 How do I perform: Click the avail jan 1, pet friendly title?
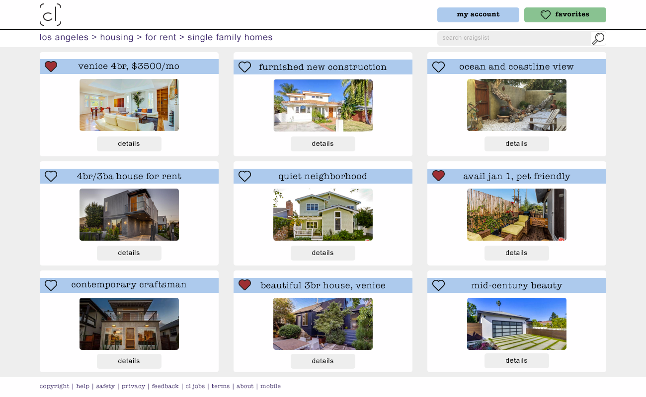[517, 176]
